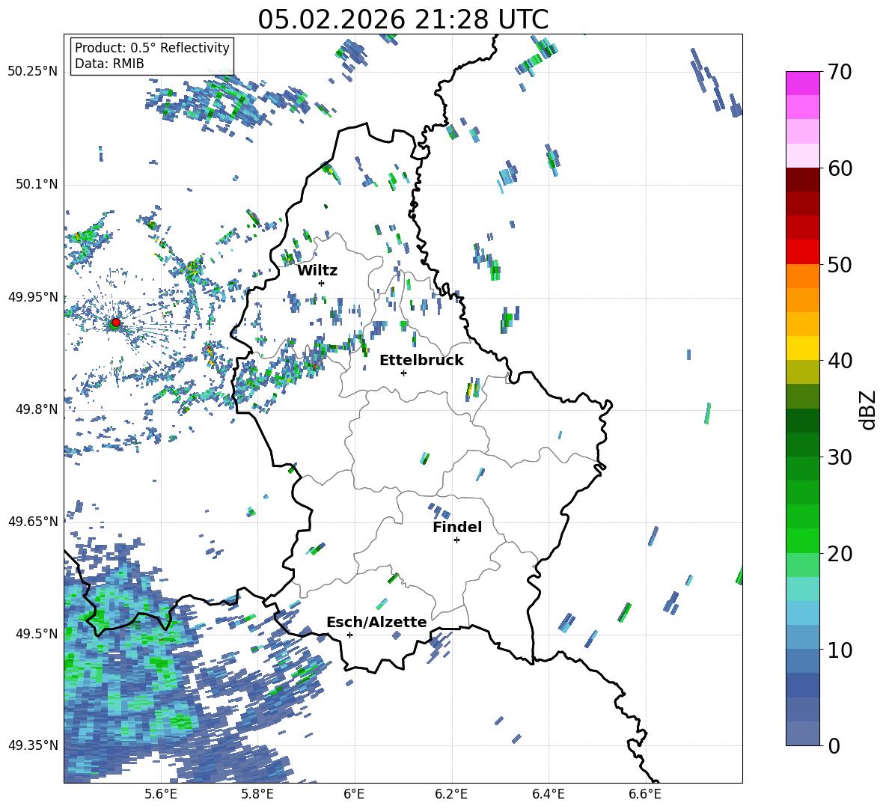Select the Wiltz city label
Viewport: 886px width, 809px height.
(x=317, y=270)
